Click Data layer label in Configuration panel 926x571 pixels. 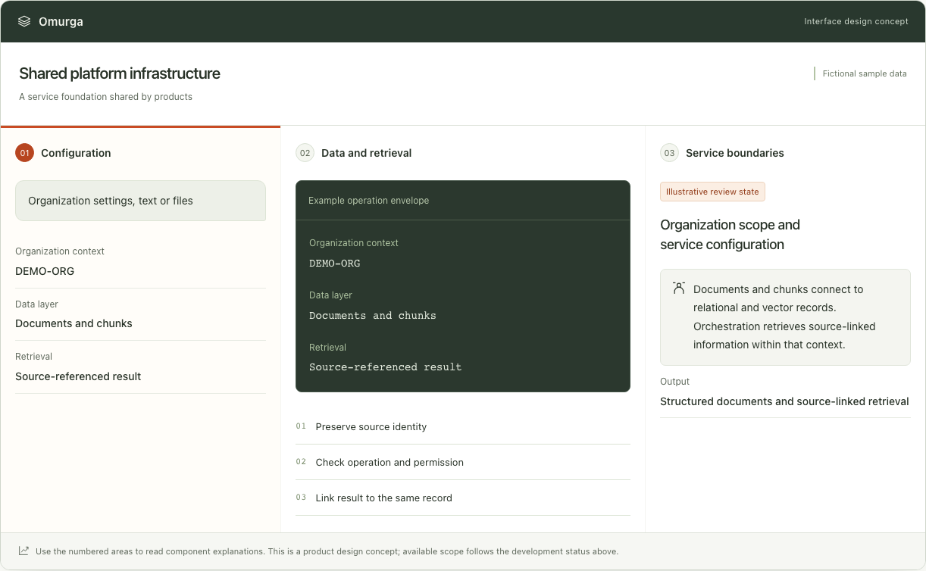[36, 304]
